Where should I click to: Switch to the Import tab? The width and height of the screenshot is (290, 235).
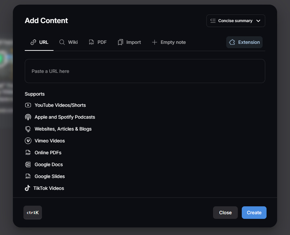click(x=129, y=42)
